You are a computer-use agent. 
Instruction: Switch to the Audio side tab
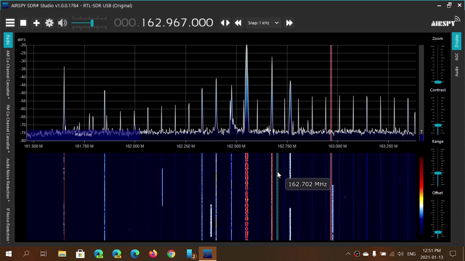[x=457, y=71]
